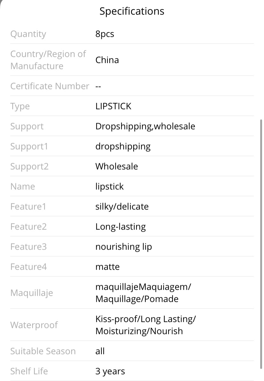Click the Maquillage/Pomade value text
264x381 pixels.
(137, 299)
